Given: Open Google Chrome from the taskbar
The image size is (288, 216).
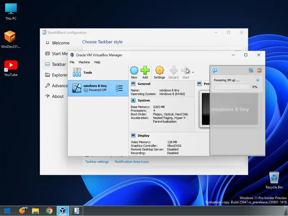Looking at the screenshot, I should point(49,211).
